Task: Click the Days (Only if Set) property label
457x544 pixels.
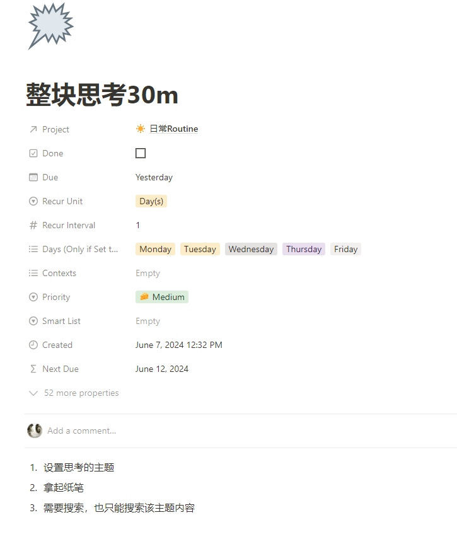Action: pyautogui.click(x=80, y=249)
